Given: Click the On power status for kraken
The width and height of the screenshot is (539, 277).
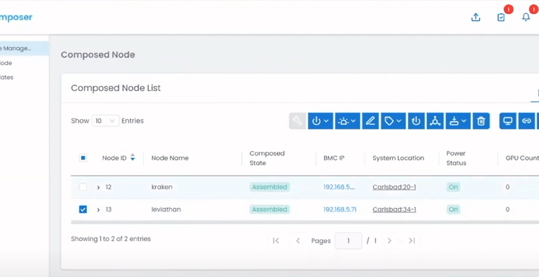Looking at the screenshot, I should click(x=453, y=187).
